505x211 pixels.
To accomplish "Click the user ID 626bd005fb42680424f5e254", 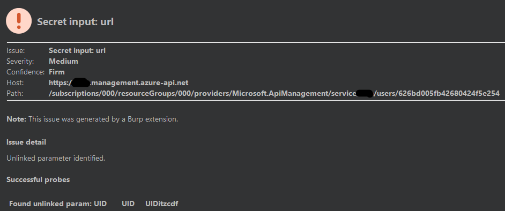I will coord(449,93).
